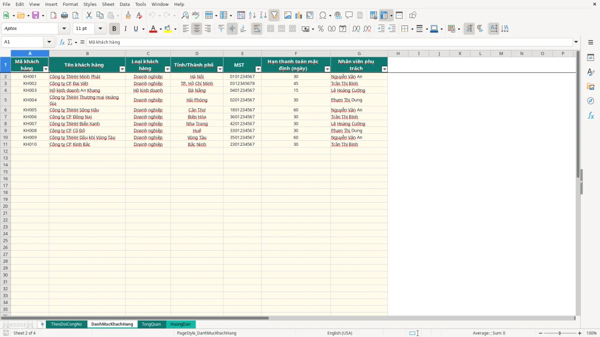
Task: Toggle Left-To-Right text direction
Action: (469, 29)
